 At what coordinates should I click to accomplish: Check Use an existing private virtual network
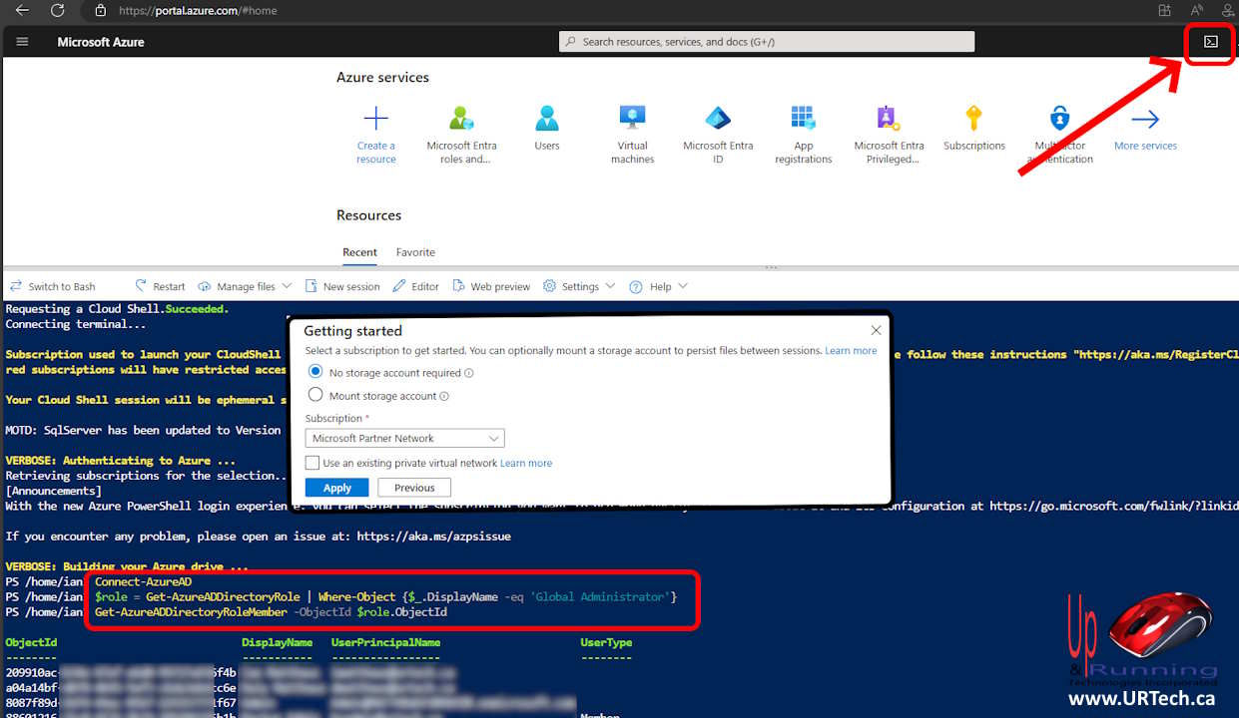click(x=313, y=463)
